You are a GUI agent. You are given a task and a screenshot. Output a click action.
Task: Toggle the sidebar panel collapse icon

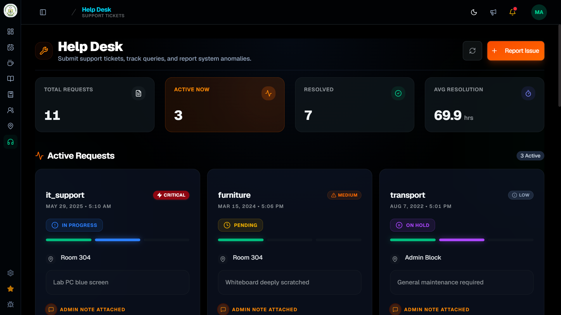[43, 12]
